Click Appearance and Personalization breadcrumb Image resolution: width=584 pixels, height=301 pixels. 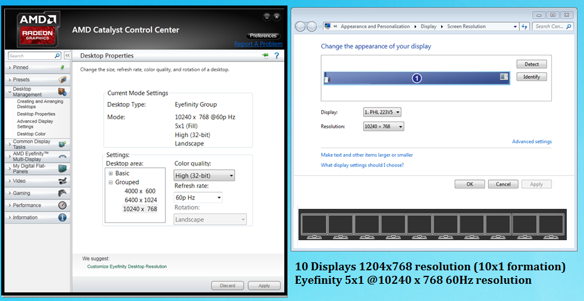pos(375,26)
